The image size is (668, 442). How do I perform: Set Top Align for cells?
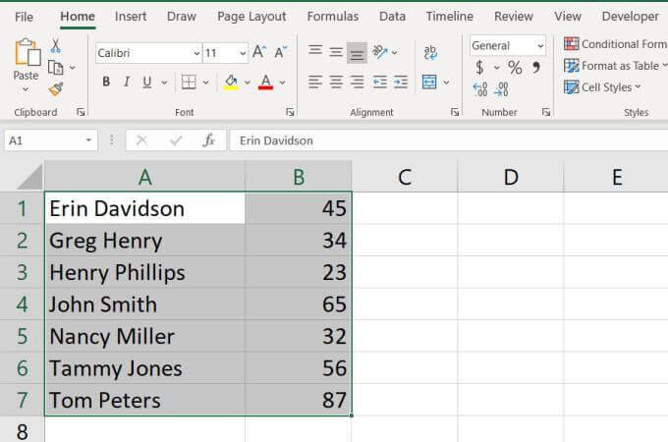(x=315, y=51)
